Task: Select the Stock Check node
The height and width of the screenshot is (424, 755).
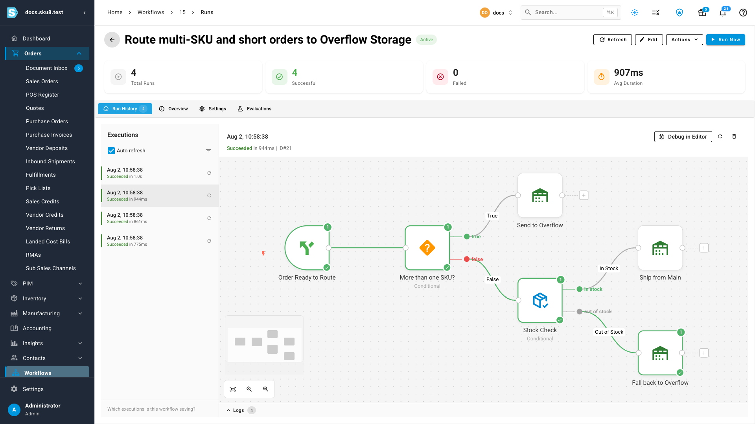Action: click(x=540, y=300)
